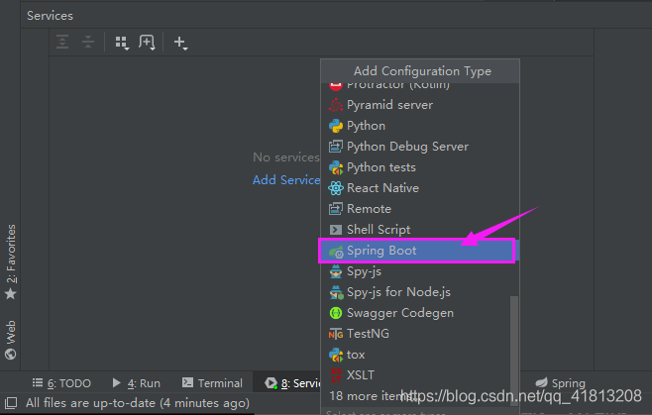Image resolution: width=652 pixels, height=415 pixels.
Task: Click the tox python icon
Action: (336, 355)
